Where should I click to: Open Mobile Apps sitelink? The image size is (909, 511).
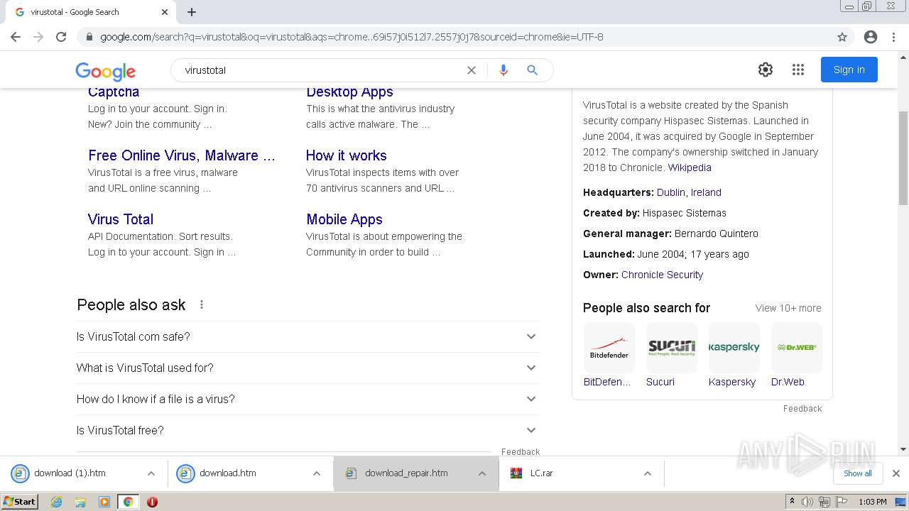click(x=344, y=219)
